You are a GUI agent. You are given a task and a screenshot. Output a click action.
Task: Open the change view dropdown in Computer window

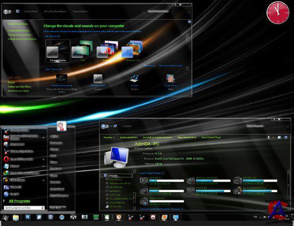click(273, 138)
